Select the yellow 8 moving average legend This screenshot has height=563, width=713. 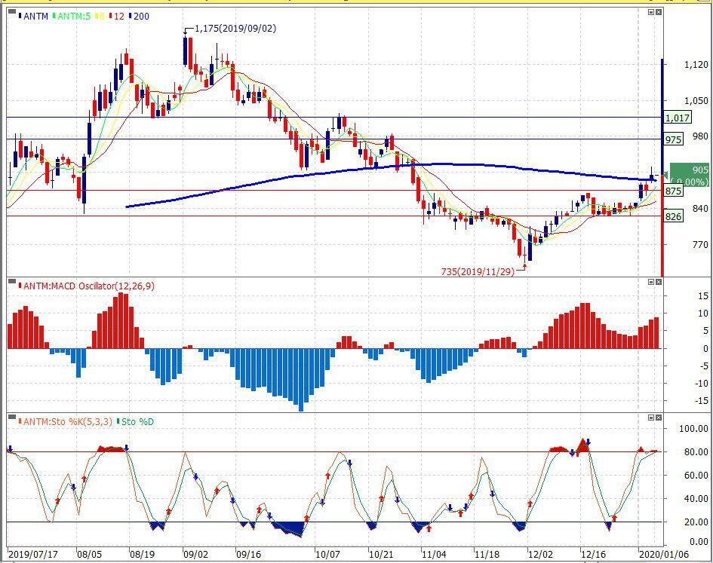pyautogui.click(x=101, y=17)
